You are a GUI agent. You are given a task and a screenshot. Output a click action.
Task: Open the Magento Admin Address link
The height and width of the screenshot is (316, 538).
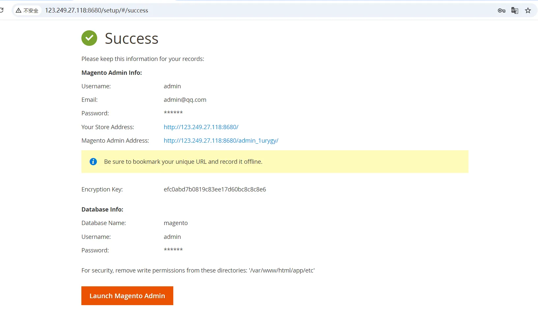pos(221,141)
